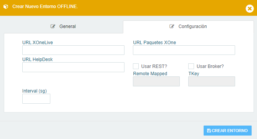This screenshot has height=139, width=257.
Task: Focus the Interval (sg) field
Action: 36,99
